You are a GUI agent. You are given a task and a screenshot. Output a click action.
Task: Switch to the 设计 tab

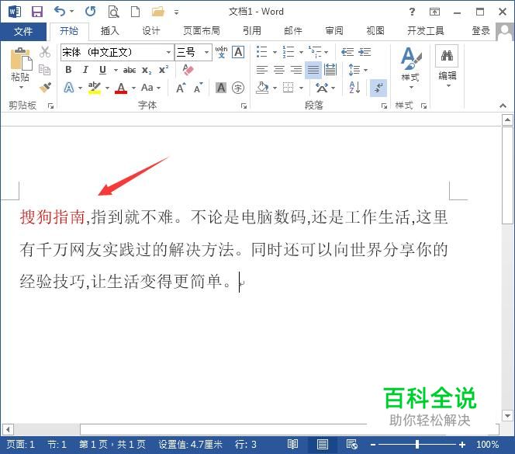(x=150, y=31)
